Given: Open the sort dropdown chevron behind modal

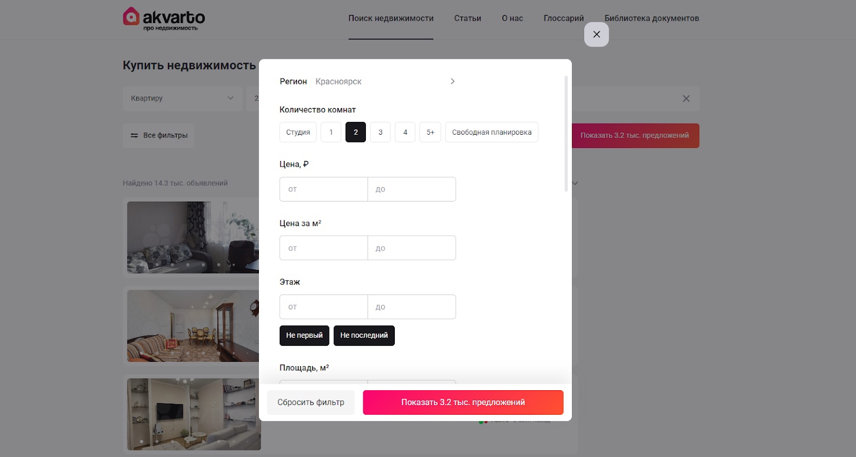Looking at the screenshot, I should [575, 183].
